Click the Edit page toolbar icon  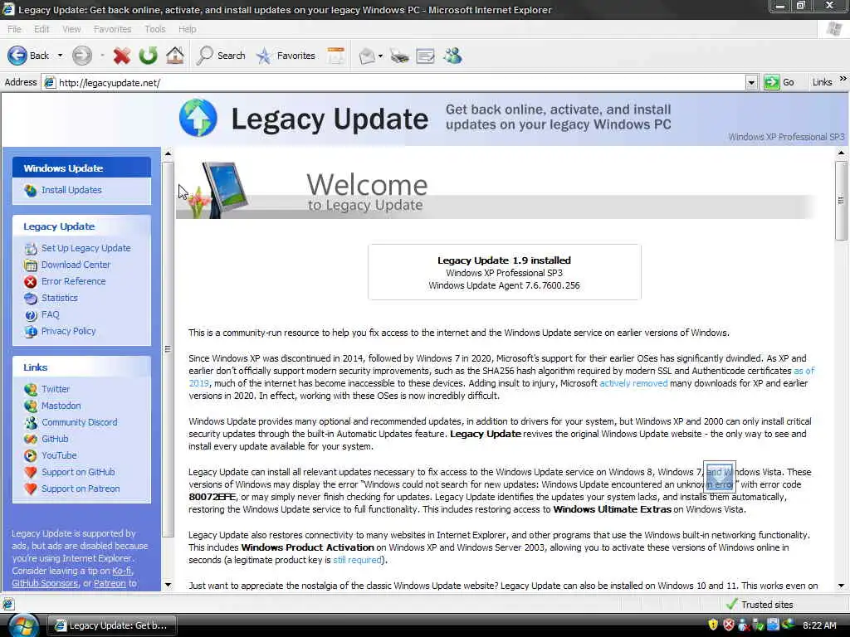click(x=426, y=56)
